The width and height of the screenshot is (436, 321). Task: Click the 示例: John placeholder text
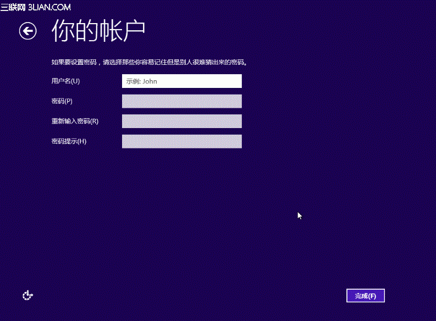[x=142, y=81]
